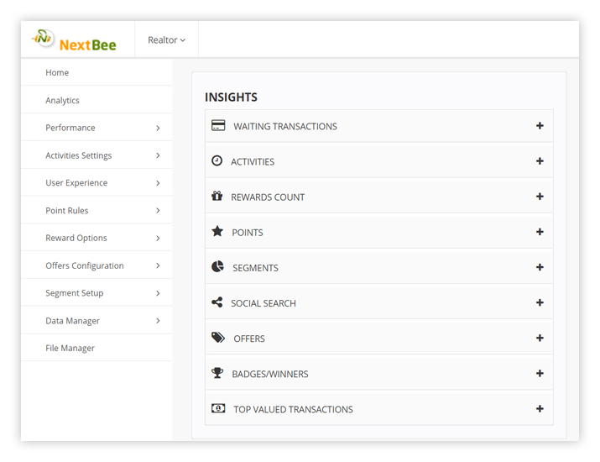Image resolution: width=600 pixels, height=462 pixels.
Task: Click the credit card icon beside Waiting Transactions
Action: 218,126
